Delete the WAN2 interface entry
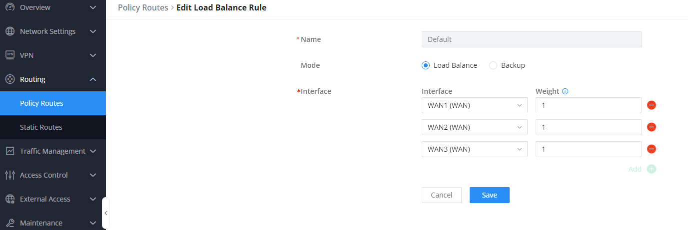The height and width of the screenshot is (230, 688). point(651,127)
